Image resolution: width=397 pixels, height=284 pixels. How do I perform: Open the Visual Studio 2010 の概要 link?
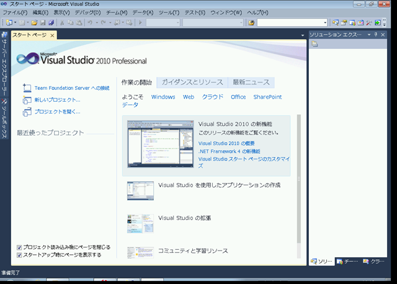pyautogui.click(x=226, y=143)
